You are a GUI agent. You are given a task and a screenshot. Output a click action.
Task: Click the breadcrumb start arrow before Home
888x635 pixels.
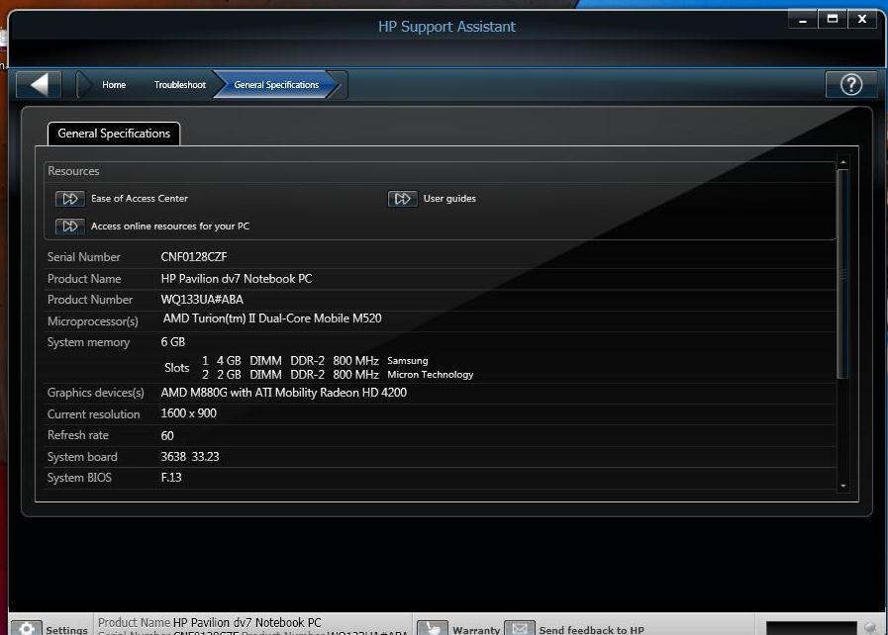[x=84, y=85]
